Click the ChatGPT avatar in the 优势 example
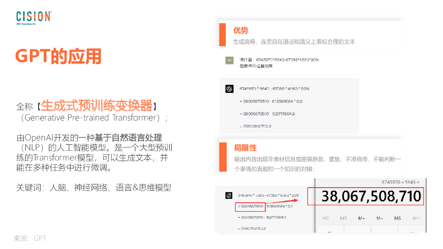This screenshot has width=443, height=249. (x=229, y=89)
